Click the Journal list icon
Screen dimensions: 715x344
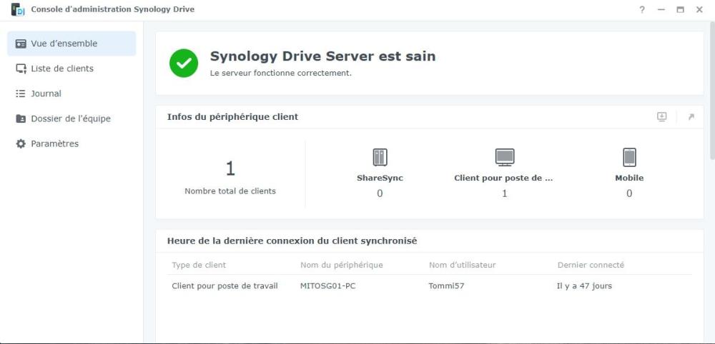tap(21, 93)
